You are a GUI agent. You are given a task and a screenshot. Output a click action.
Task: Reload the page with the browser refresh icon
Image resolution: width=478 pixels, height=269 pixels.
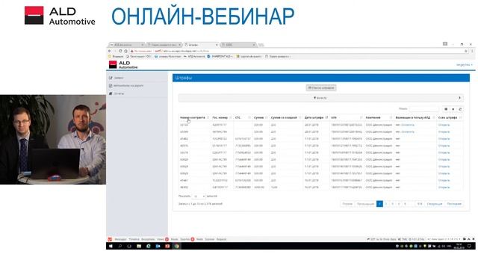(x=120, y=52)
